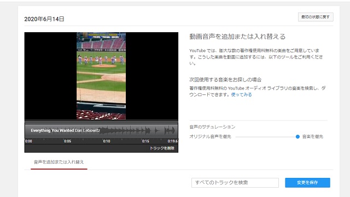
Task: Click the 0:05 timeline marker
Action: 67,141
